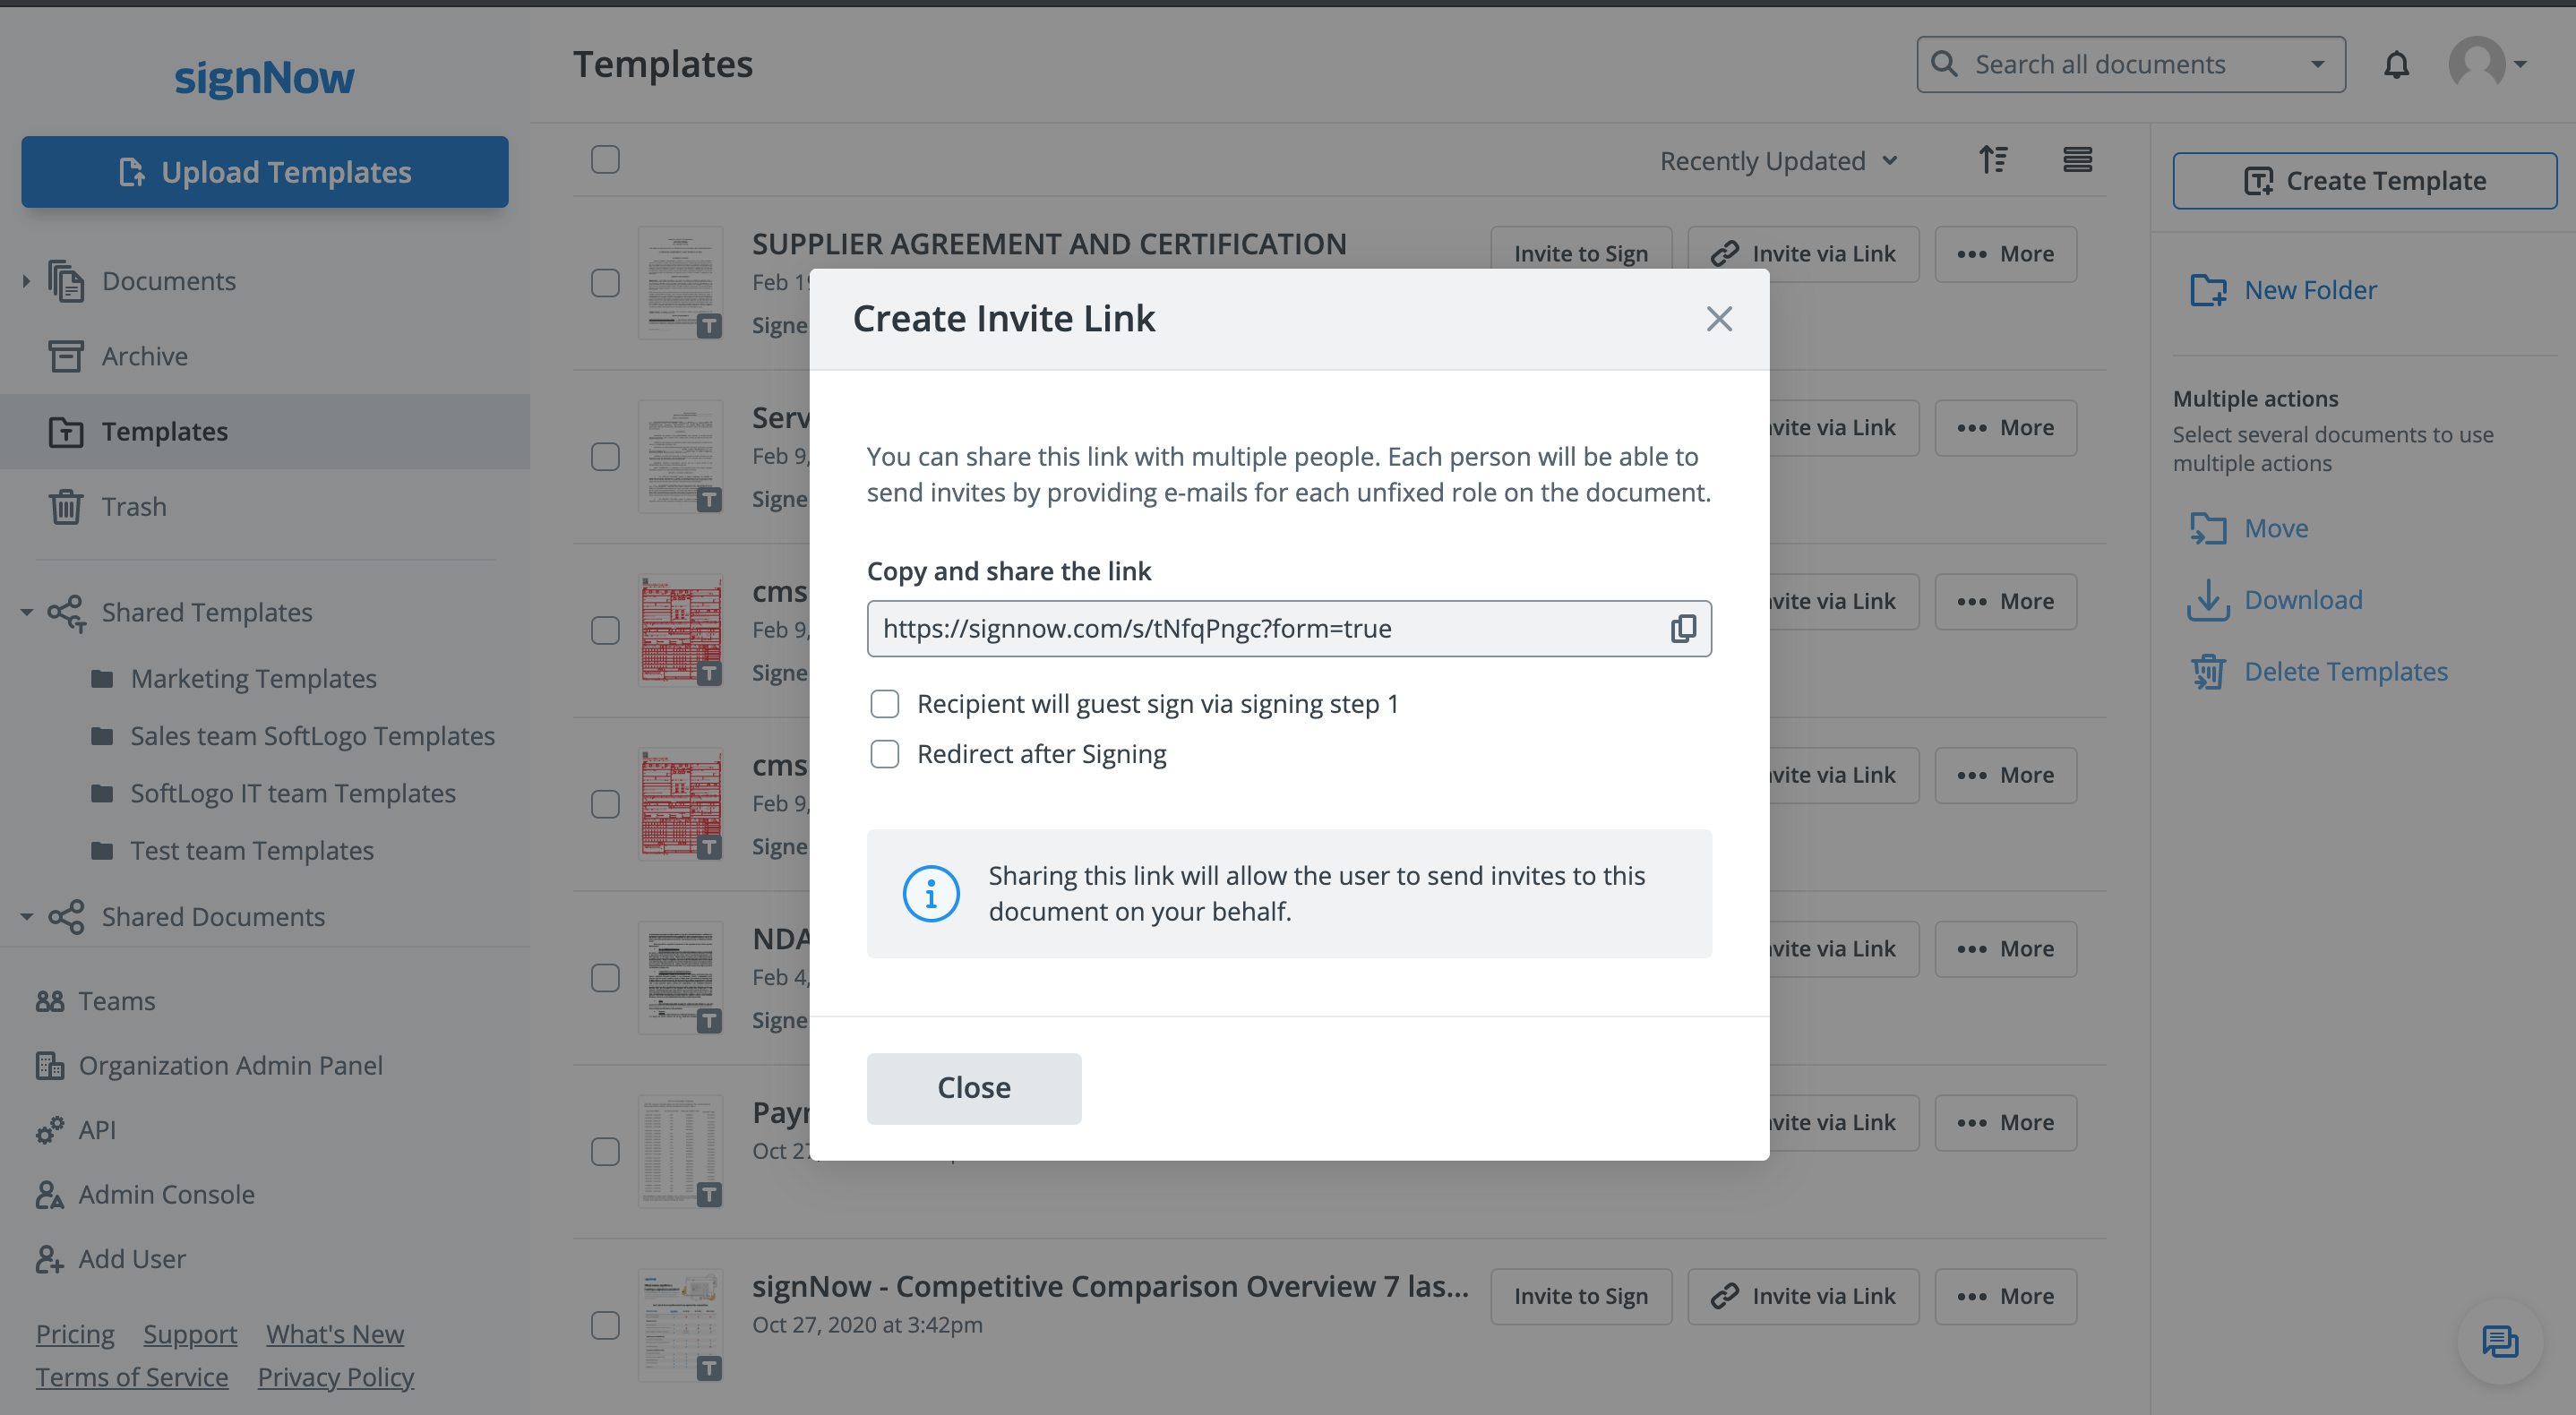Click the Create Template icon button
Viewport: 2576px width, 1415px height.
2257,179
